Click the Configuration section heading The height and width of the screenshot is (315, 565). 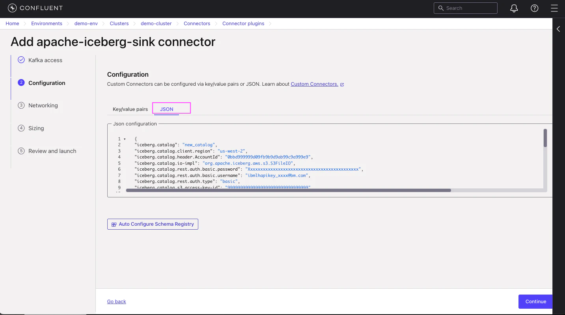128,74
